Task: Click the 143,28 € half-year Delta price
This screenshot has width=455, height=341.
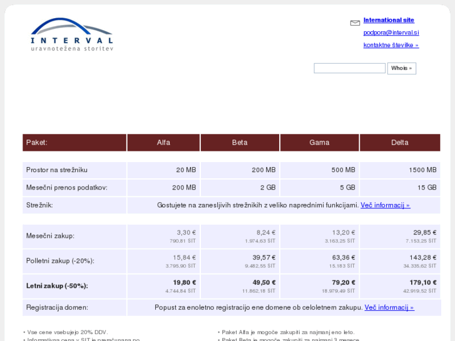Action: pos(423,257)
